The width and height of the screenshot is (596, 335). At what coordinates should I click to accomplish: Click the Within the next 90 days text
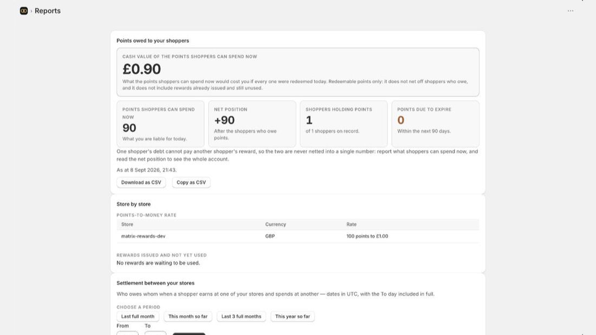424,131
